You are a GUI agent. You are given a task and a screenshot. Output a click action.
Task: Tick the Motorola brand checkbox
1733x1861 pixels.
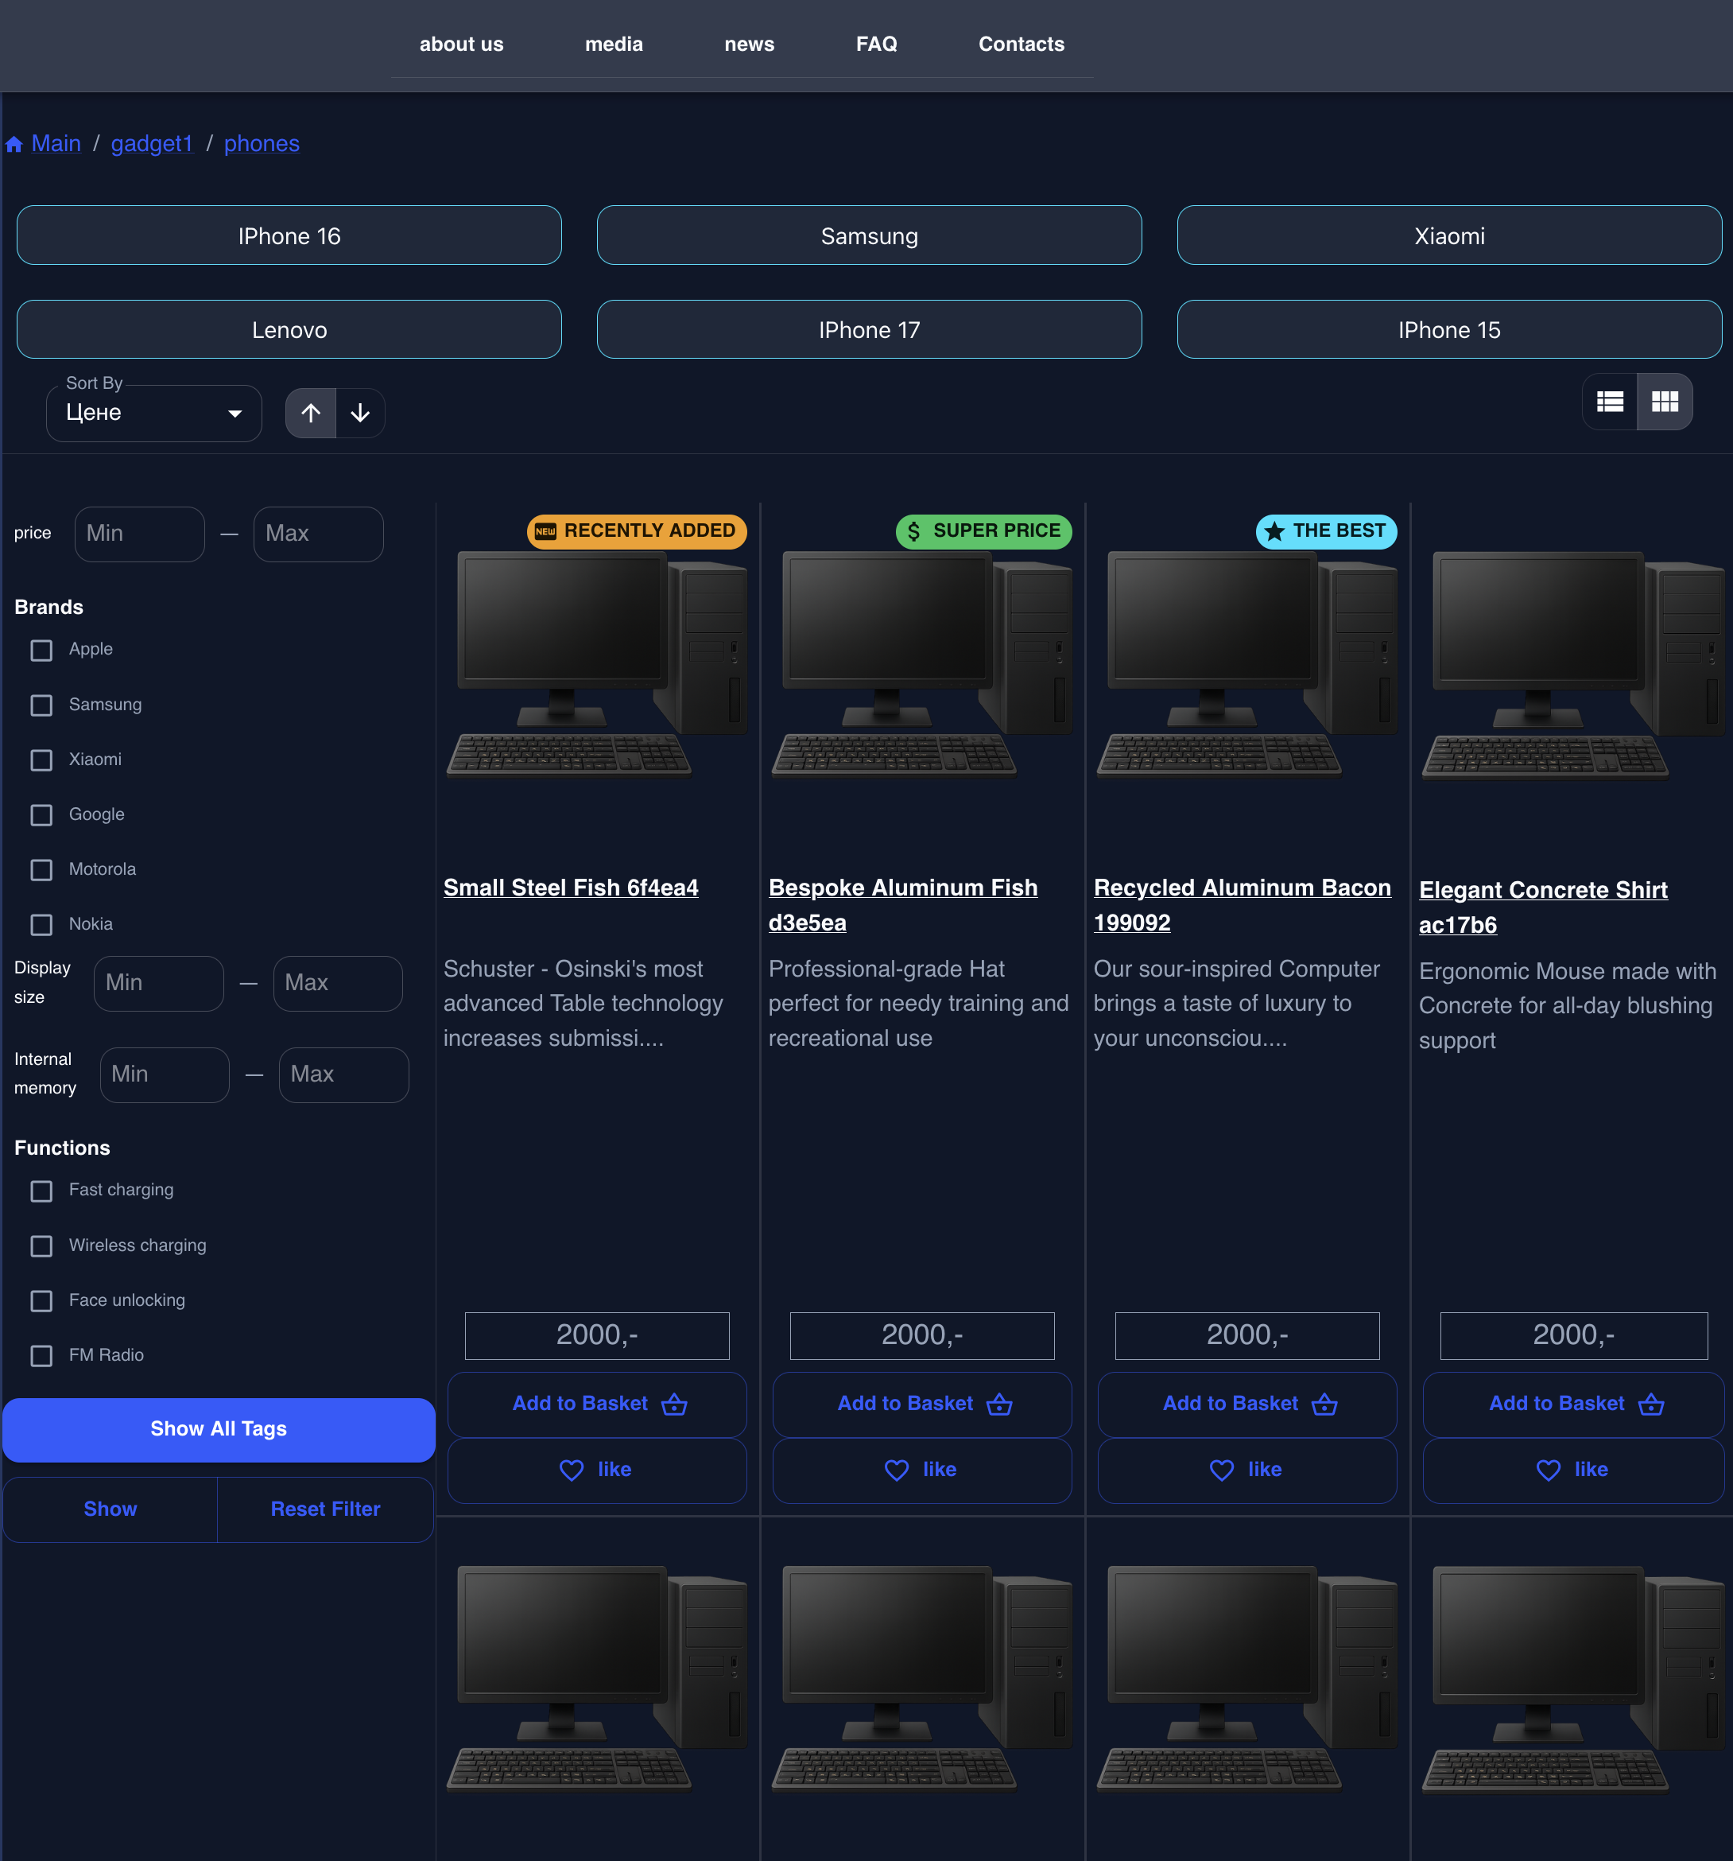[41, 869]
